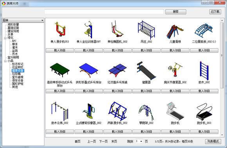Select the 跑步机 treadmill thumbnail
Screen dimensions: 227x148
(175, 111)
